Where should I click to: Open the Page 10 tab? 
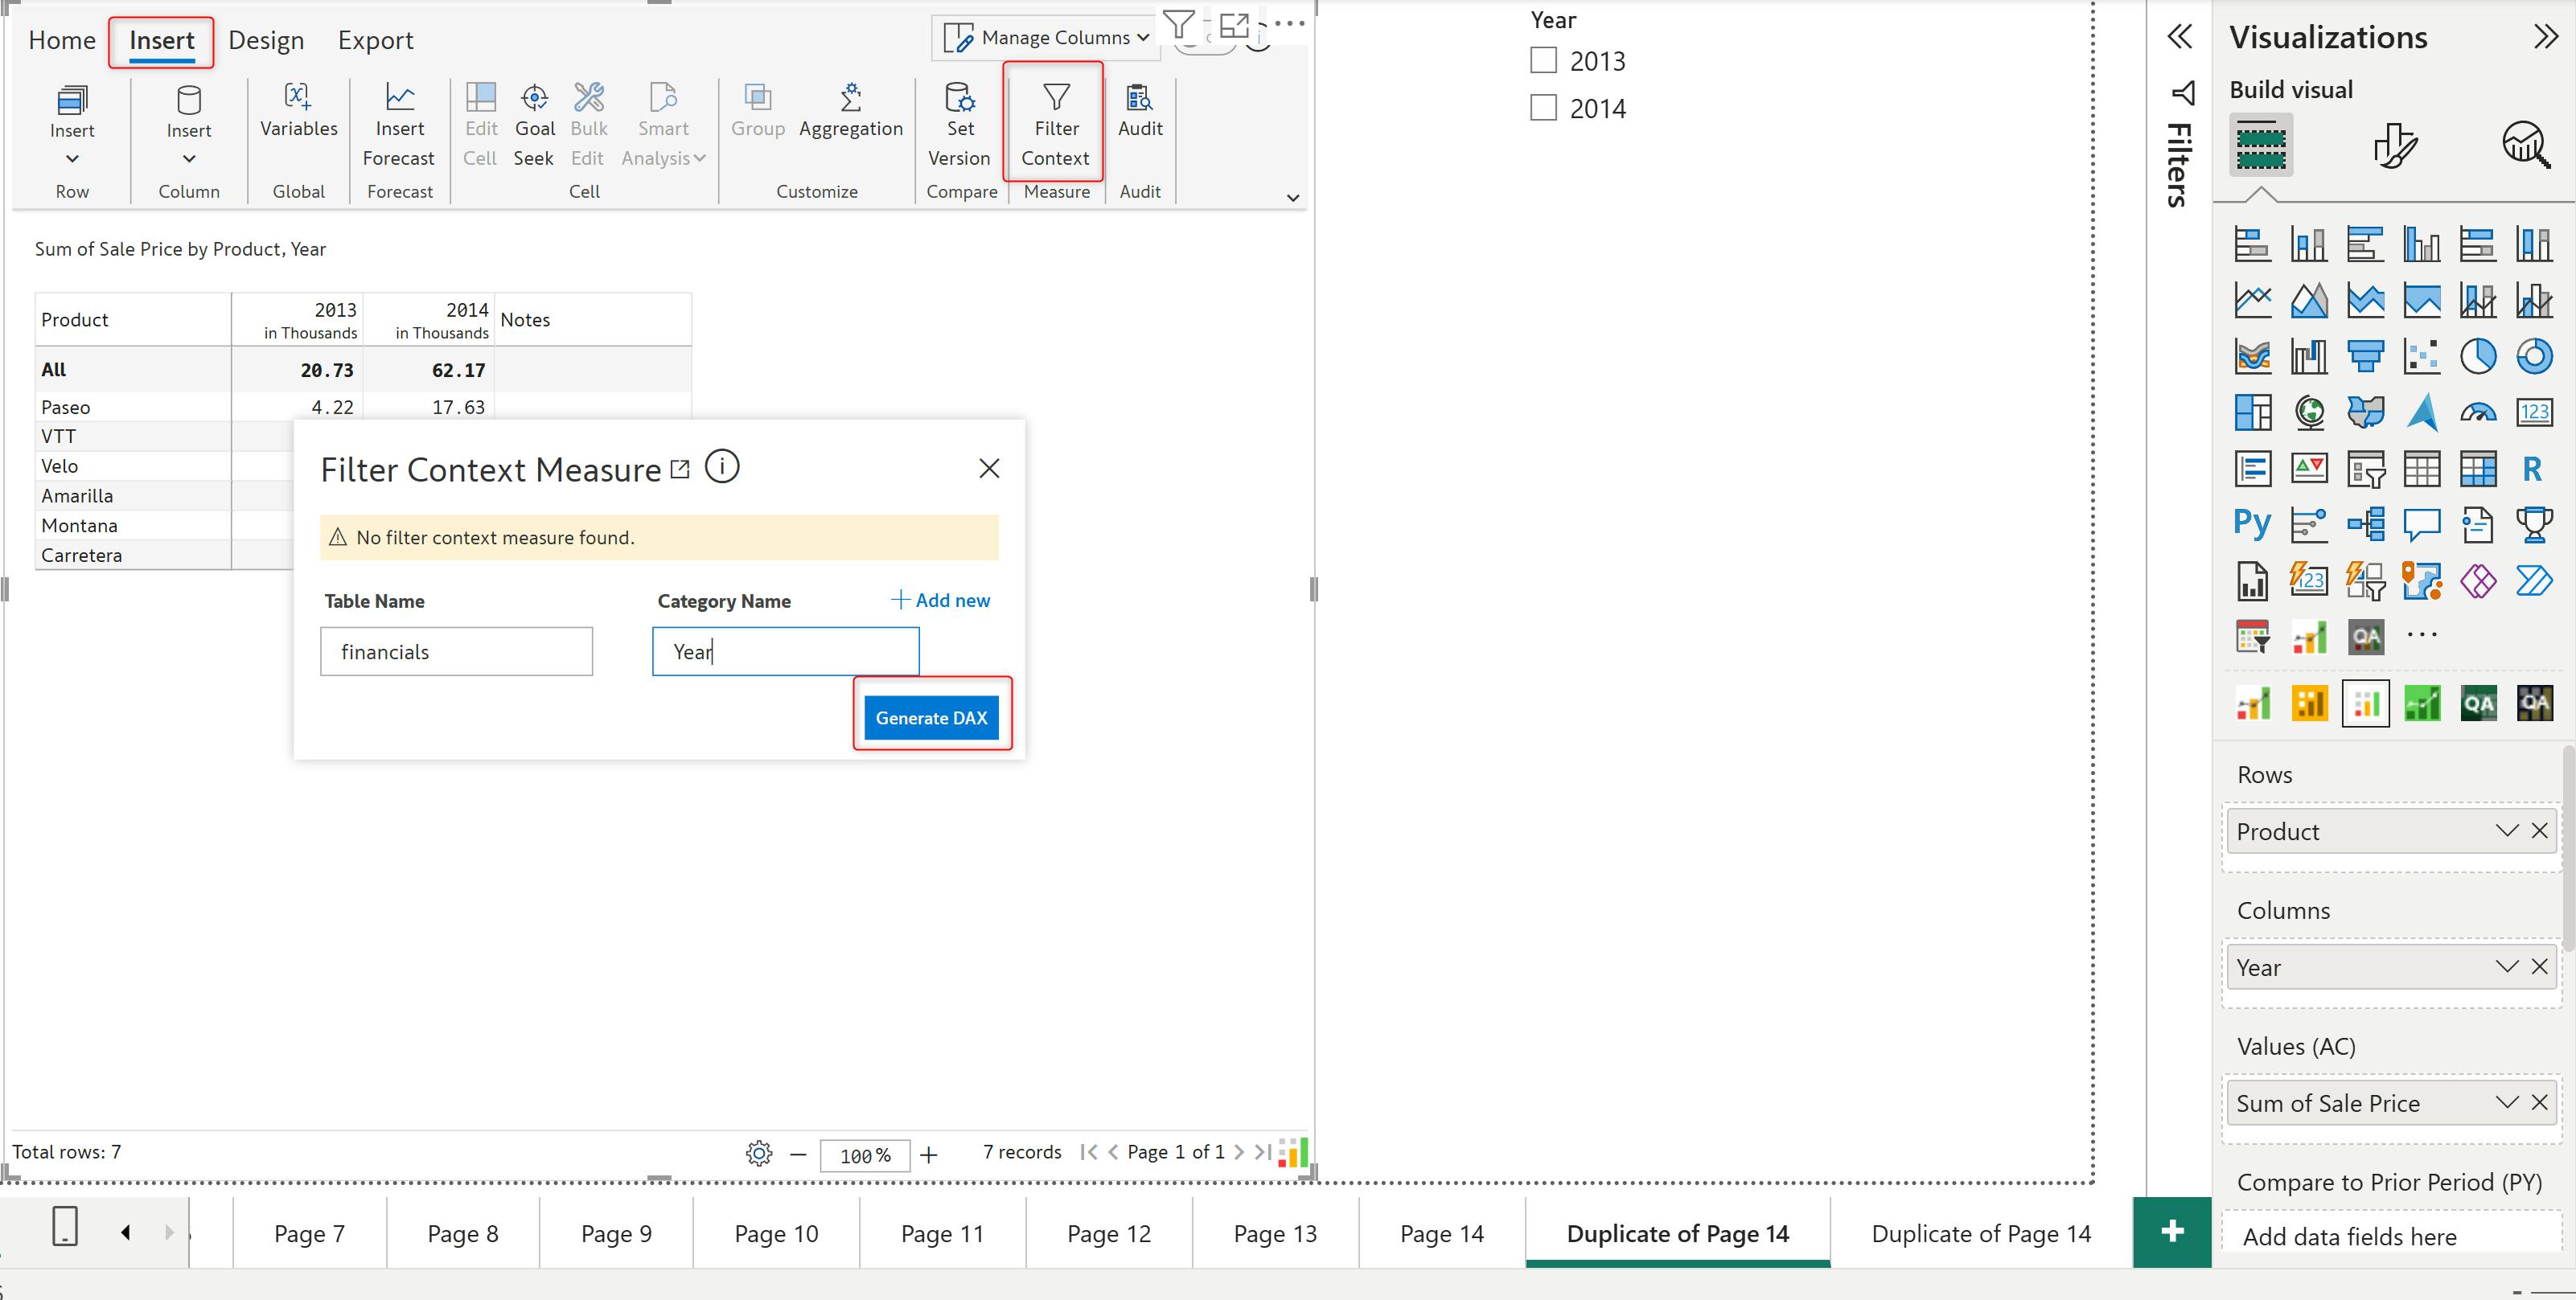[x=776, y=1233]
